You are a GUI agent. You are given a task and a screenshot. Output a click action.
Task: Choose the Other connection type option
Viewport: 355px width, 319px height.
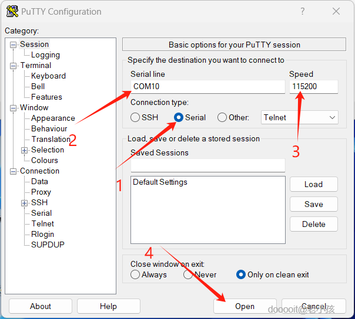pos(222,117)
